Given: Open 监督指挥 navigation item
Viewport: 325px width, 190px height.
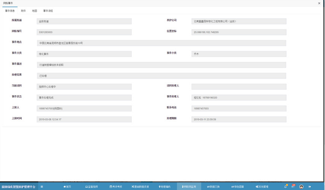Looking at the screenshot, I should coord(92,187).
